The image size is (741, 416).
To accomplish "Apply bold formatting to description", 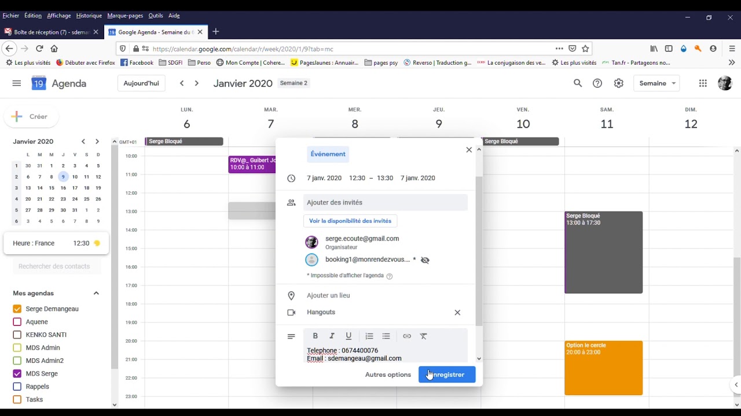I will tap(315, 336).
